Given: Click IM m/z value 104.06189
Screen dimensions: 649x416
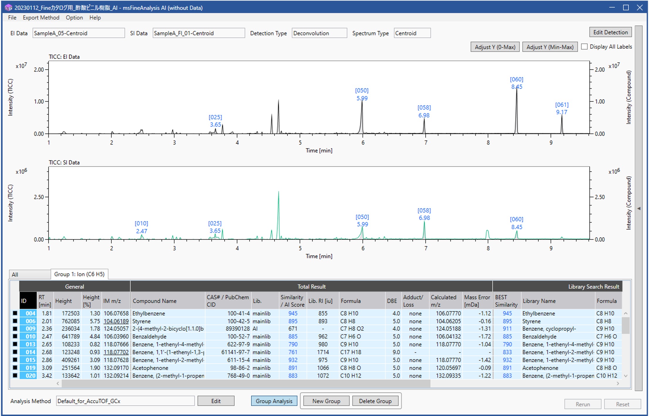Looking at the screenshot, I should tap(116, 321).
